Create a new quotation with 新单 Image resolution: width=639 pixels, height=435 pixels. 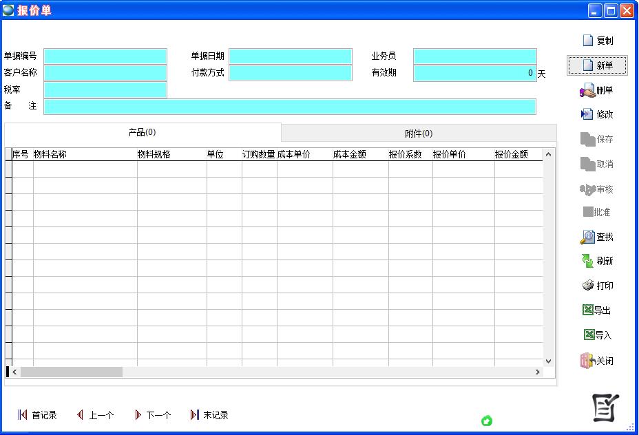[597, 65]
